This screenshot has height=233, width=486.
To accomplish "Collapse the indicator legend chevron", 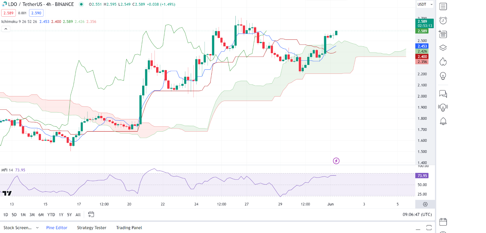I will tap(6, 29).
